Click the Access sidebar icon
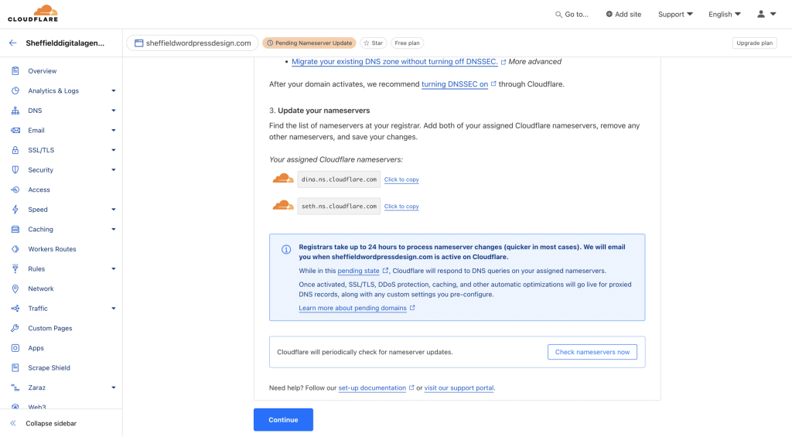The width and height of the screenshot is (792, 437). click(x=15, y=189)
